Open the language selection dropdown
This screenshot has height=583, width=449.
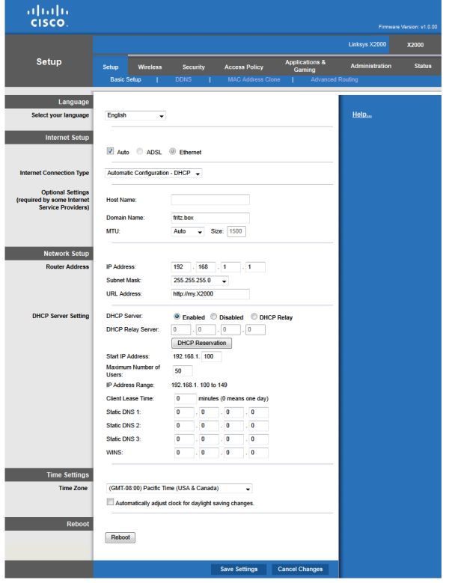click(x=135, y=116)
